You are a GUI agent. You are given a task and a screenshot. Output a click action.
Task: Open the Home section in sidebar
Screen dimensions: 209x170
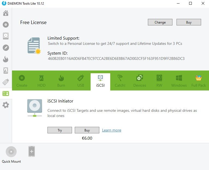point(6,13)
